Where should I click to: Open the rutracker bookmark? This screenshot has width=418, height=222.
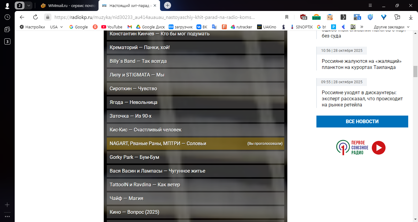tap(241, 27)
